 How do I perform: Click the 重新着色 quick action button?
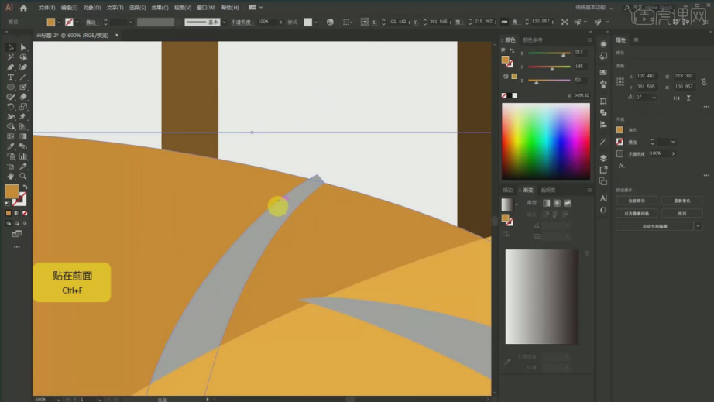(x=681, y=201)
